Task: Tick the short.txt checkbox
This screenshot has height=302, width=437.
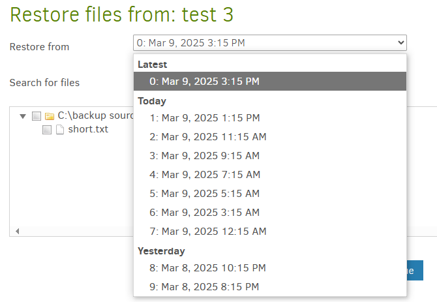Action: 47,130
